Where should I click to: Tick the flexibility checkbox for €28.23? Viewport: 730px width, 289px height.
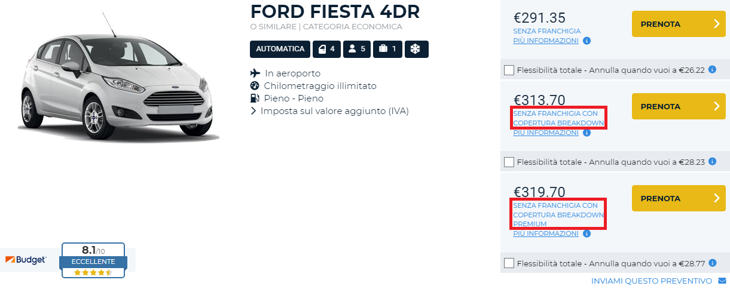pyautogui.click(x=509, y=162)
